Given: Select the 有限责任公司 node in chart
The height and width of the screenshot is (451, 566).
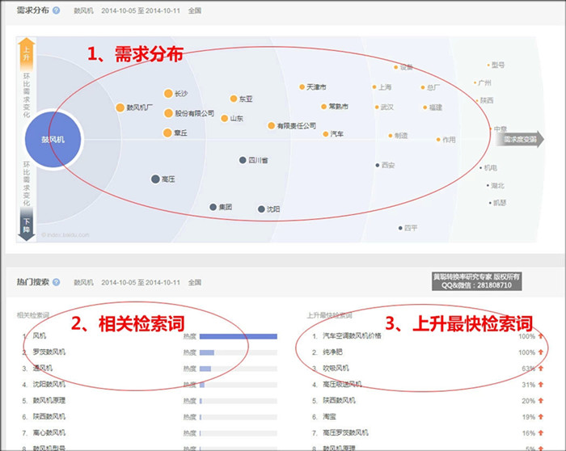Looking at the screenshot, I should tap(272, 126).
